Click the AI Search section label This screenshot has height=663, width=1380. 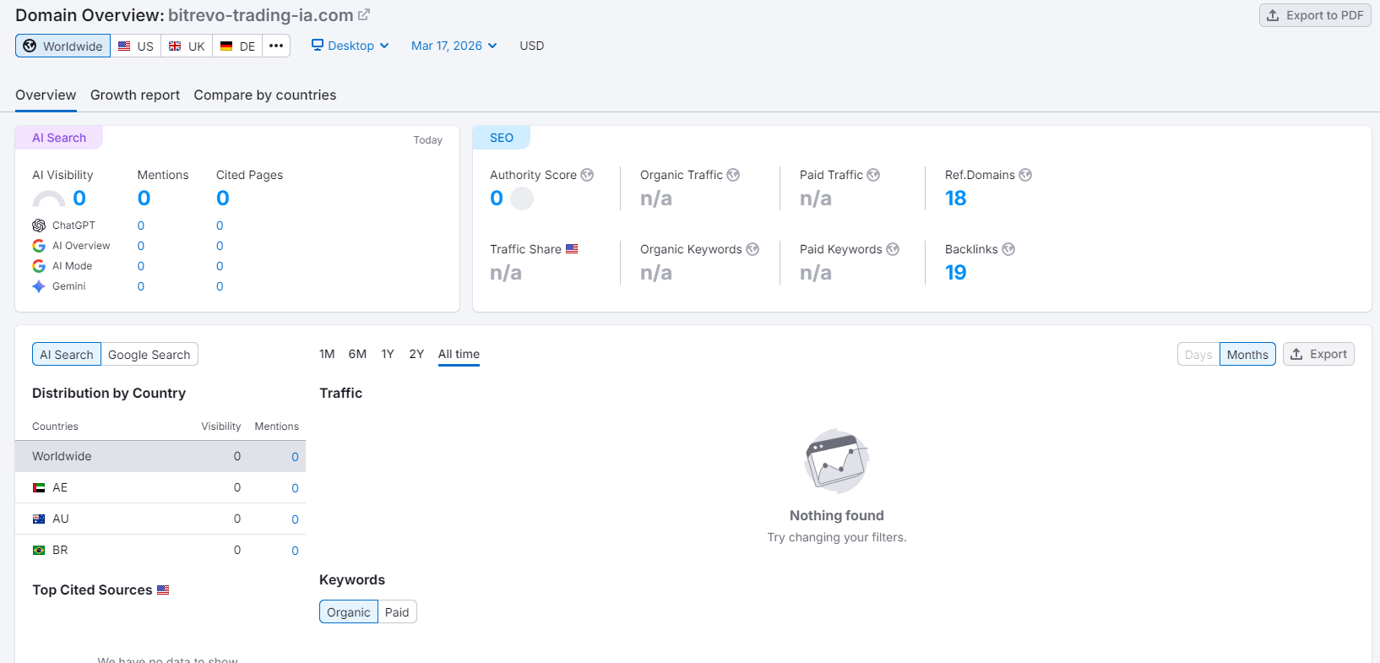(x=59, y=138)
